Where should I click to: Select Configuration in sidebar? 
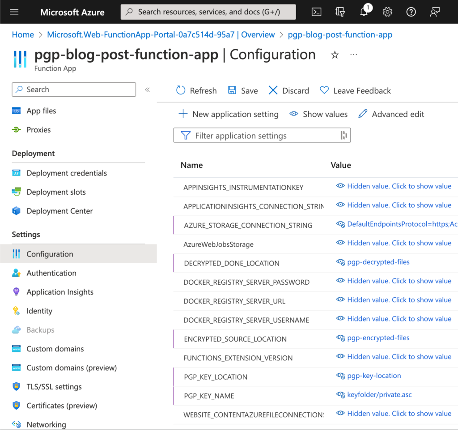coord(78,254)
